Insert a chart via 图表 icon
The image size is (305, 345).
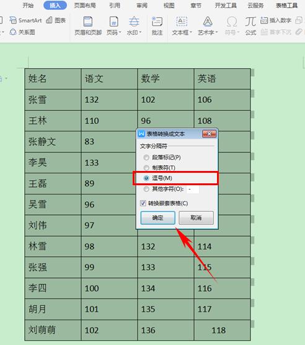(56, 20)
